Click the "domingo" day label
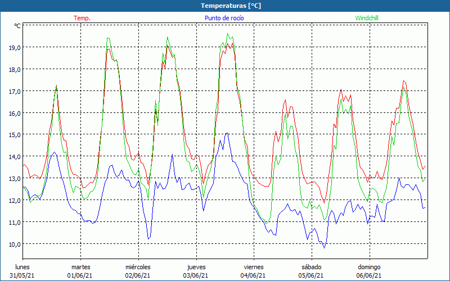Image resolution: width=450 pixels, height=281 pixels. (369, 267)
